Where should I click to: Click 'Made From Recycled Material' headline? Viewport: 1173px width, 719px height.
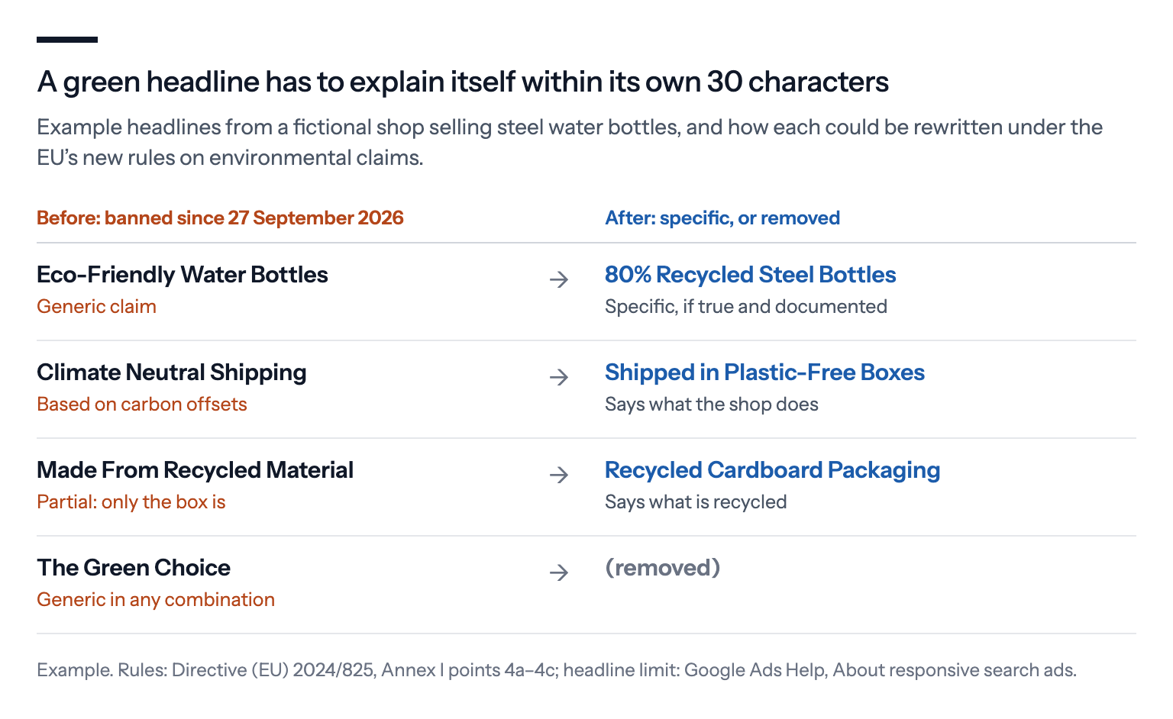[195, 470]
